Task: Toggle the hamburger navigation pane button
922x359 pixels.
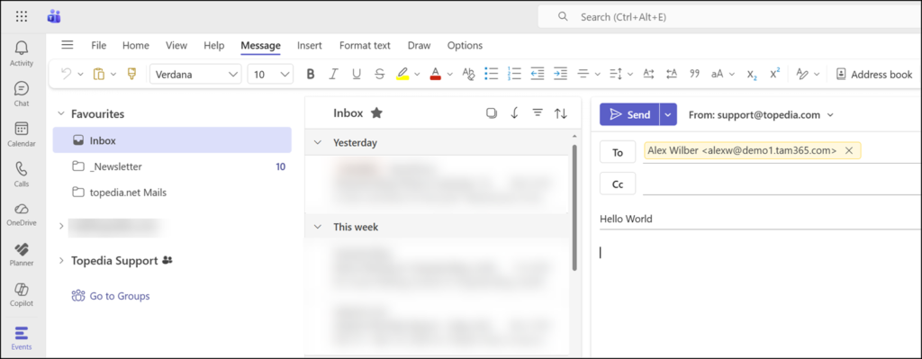Action: tap(68, 45)
